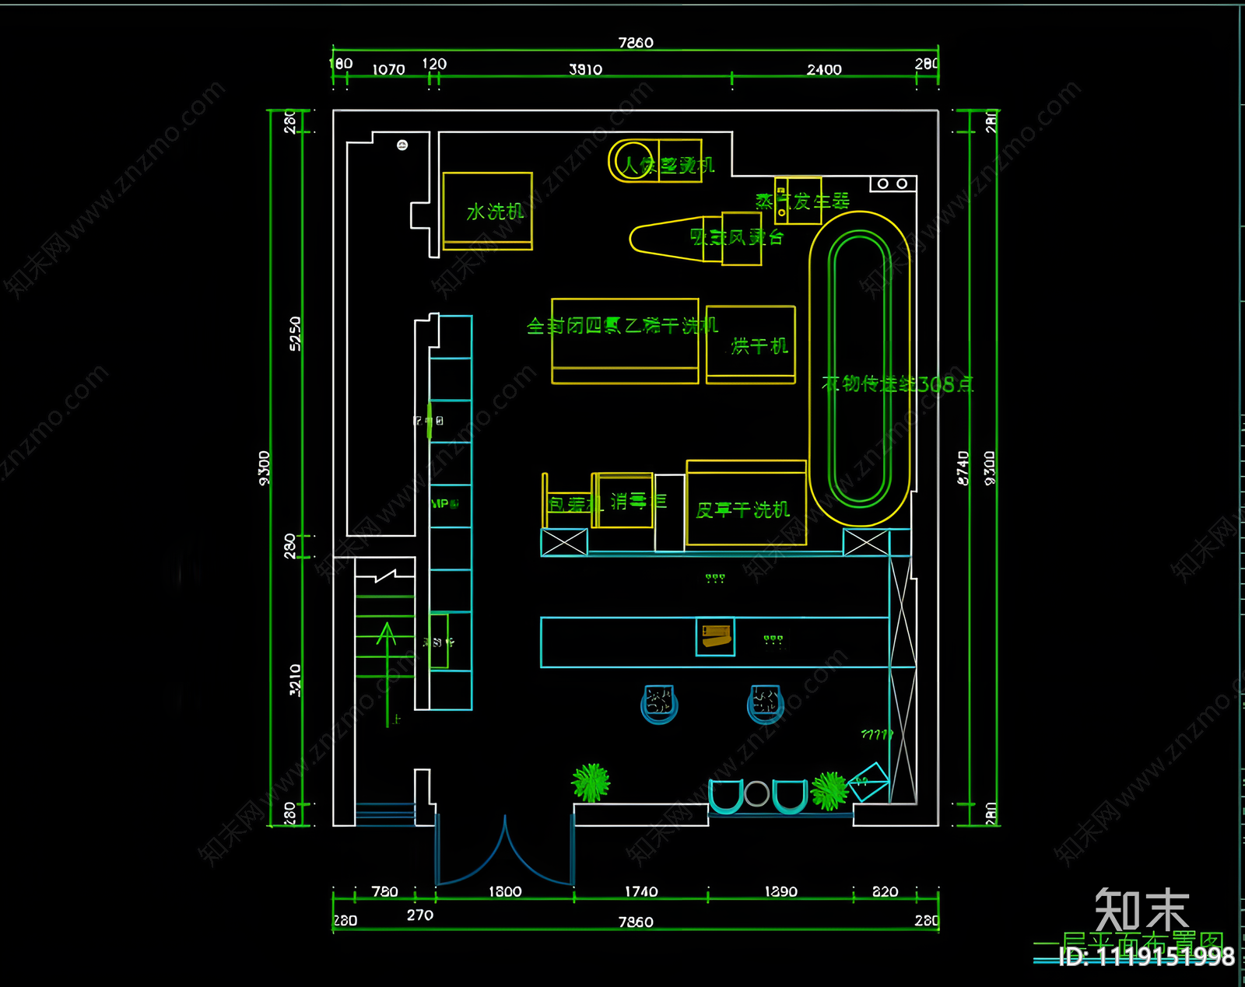Select the 780 dimension value
Viewport: 1245px width, 987px height.
384,891
